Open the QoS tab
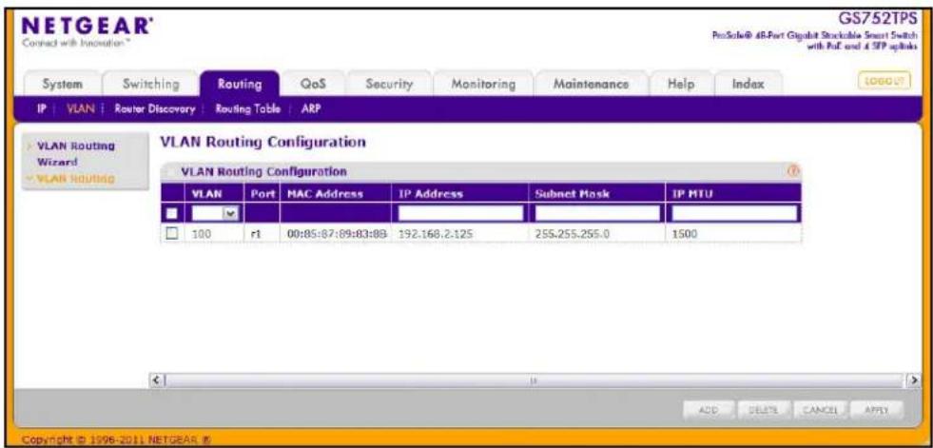This screenshot has width=933, height=448. pyautogui.click(x=314, y=85)
